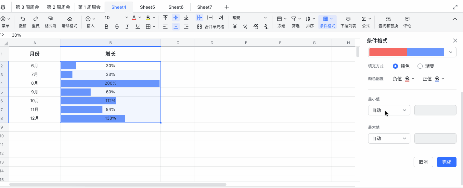This screenshot has height=188, width=463.
Task: Click the 完成 button
Action: click(446, 162)
